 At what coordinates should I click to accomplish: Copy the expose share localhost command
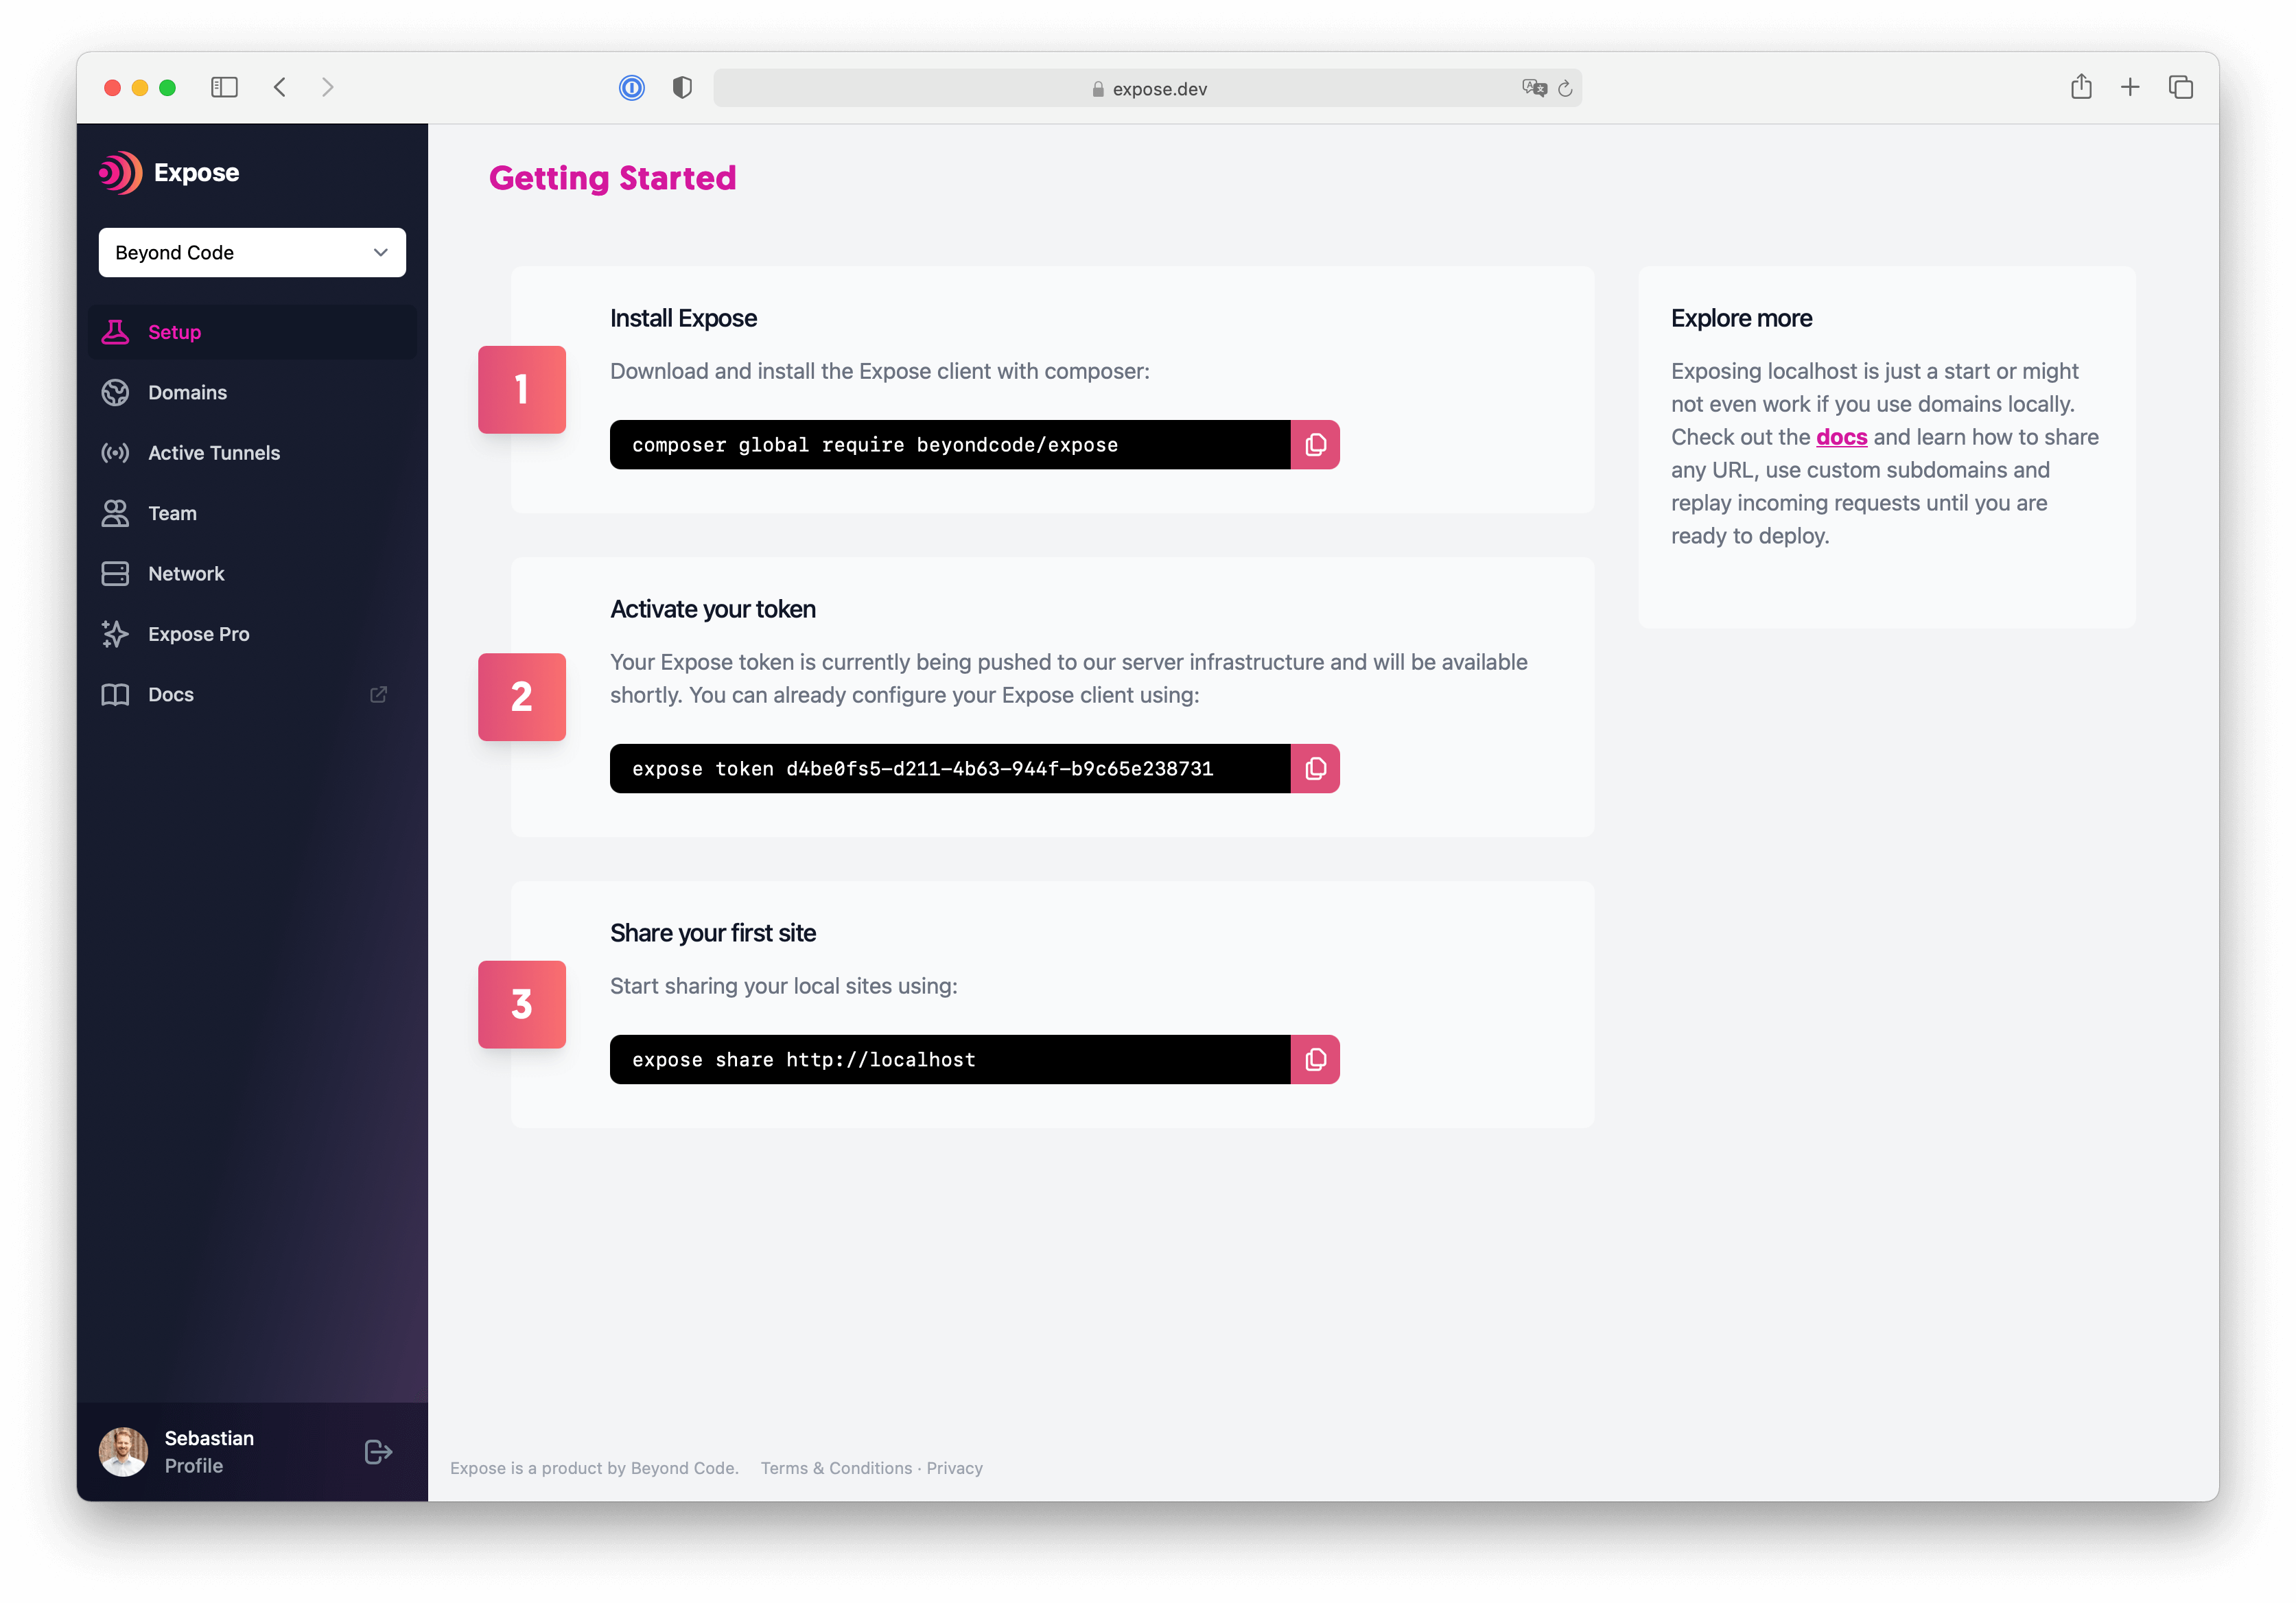[x=1315, y=1060]
